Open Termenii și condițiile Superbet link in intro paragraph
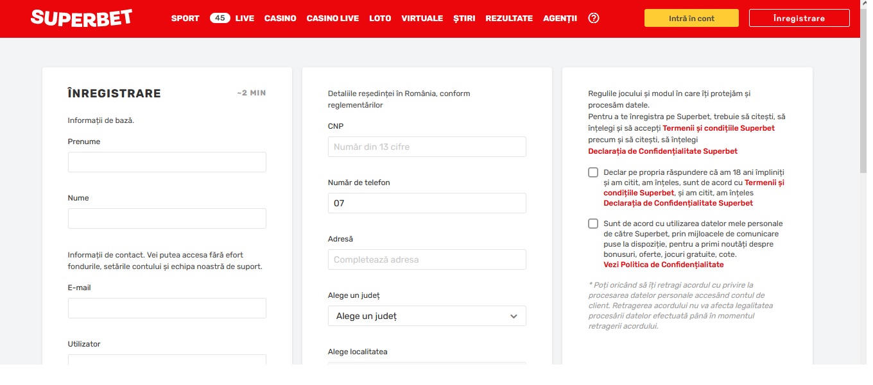The height and width of the screenshot is (385, 873). tap(719, 128)
